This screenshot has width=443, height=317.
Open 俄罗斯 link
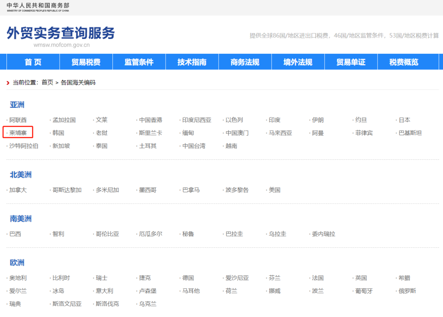407,291
